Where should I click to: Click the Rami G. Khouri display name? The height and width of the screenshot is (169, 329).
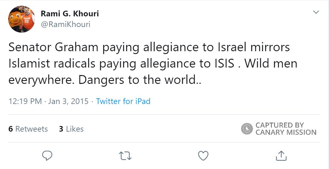pos(70,14)
